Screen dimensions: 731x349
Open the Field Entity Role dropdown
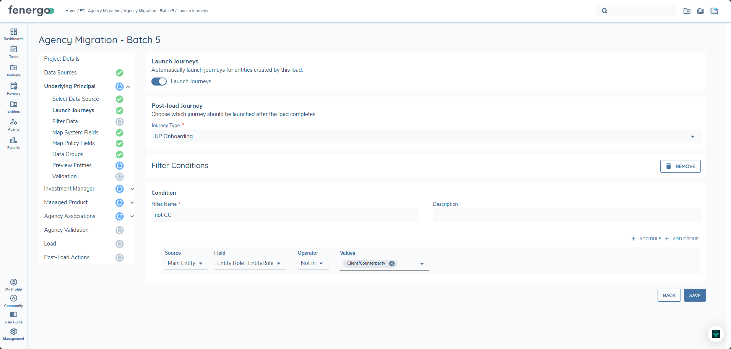click(250, 263)
